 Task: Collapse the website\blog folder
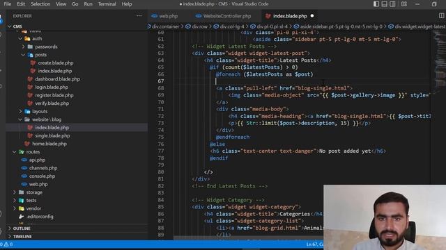click(x=20, y=119)
